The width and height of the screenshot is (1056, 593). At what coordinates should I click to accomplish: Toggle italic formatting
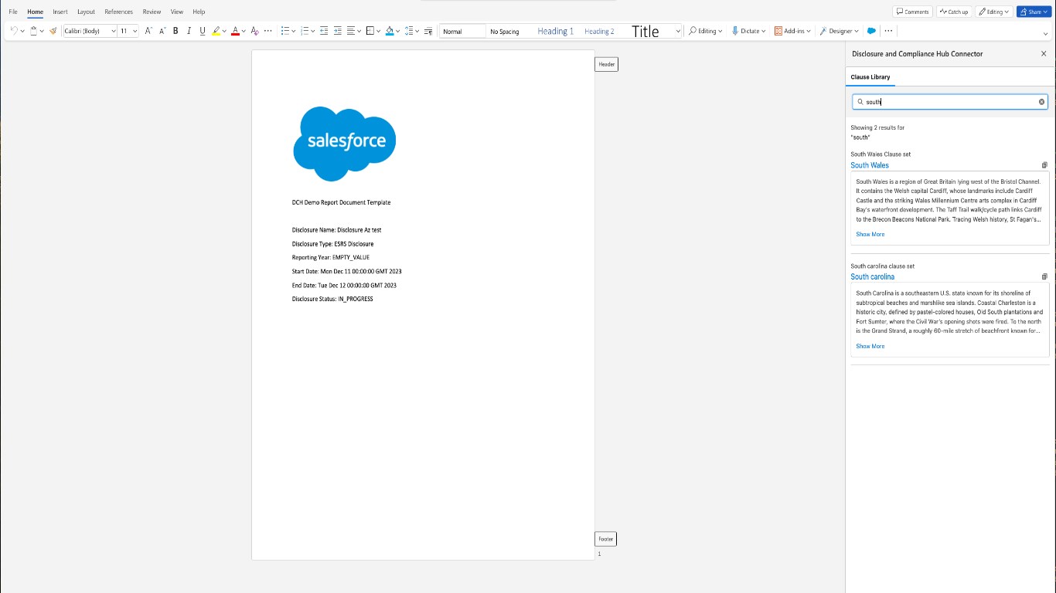[189, 31]
